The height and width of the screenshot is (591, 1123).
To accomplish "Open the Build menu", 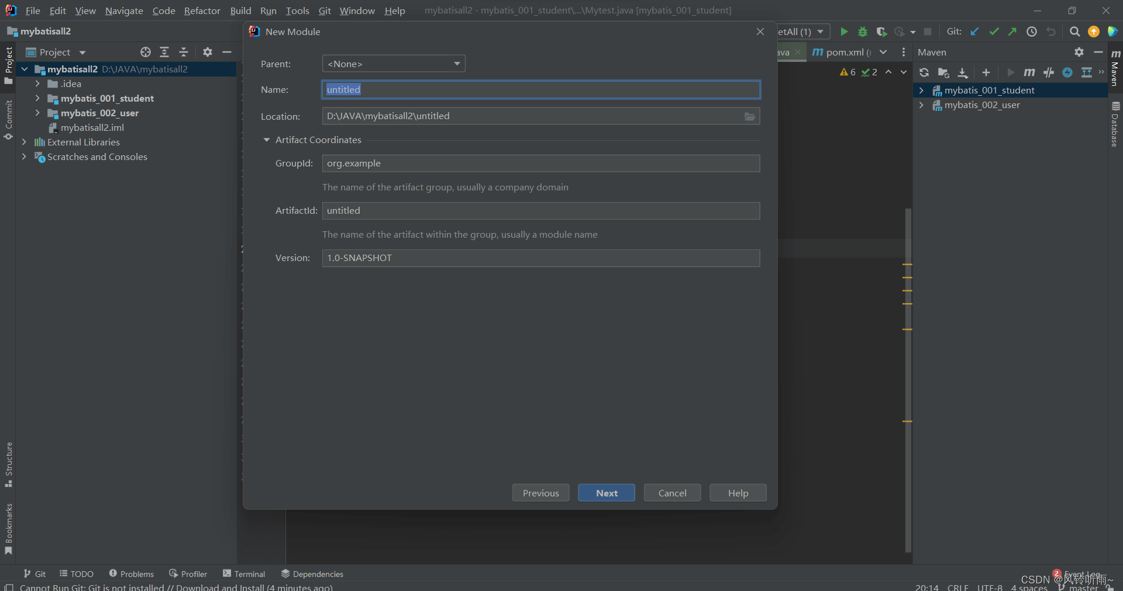I will point(240,11).
